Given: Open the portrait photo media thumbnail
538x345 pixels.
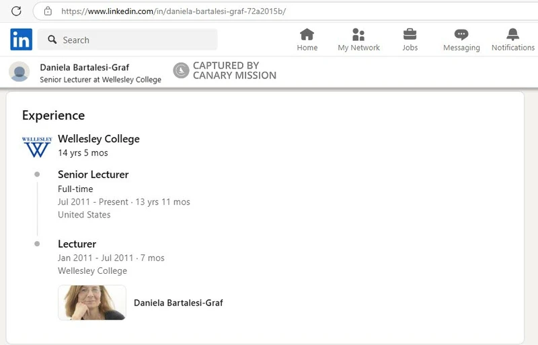Looking at the screenshot, I should [92, 303].
